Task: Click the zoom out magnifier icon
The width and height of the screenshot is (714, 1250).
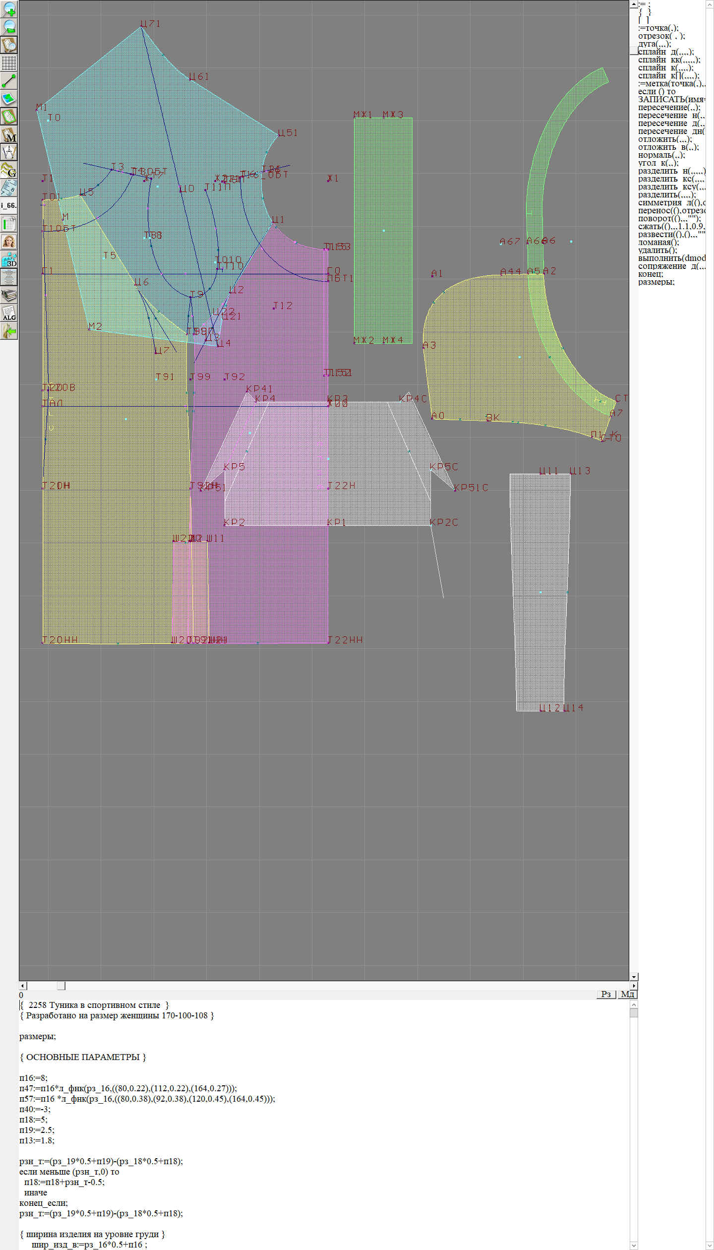Action: pos(9,27)
